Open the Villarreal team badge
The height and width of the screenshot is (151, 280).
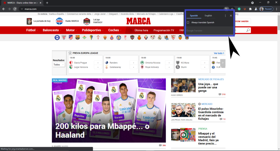[x=187, y=37]
